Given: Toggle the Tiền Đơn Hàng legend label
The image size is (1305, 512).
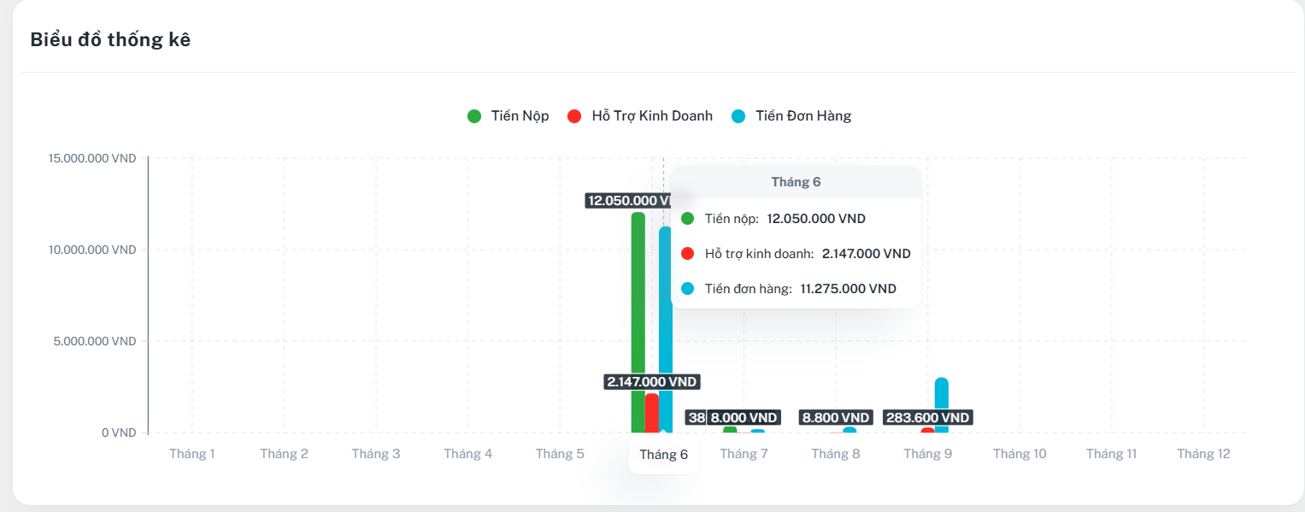Looking at the screenshot, I should pos(802,116).
